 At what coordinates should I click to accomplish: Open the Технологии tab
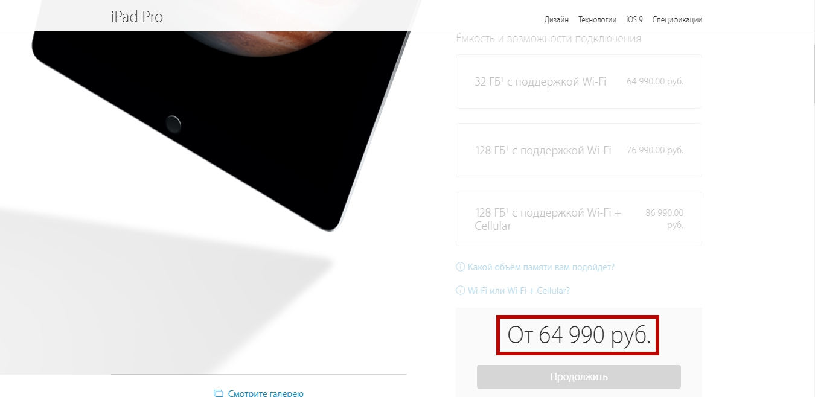point(597,19)
